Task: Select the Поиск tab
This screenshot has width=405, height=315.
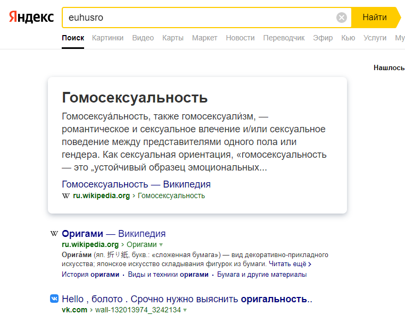Action: [73, 38]
